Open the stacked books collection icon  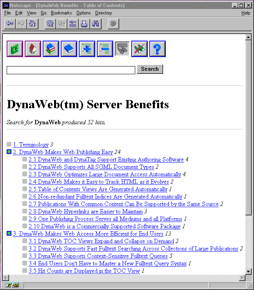click(51, 49)
